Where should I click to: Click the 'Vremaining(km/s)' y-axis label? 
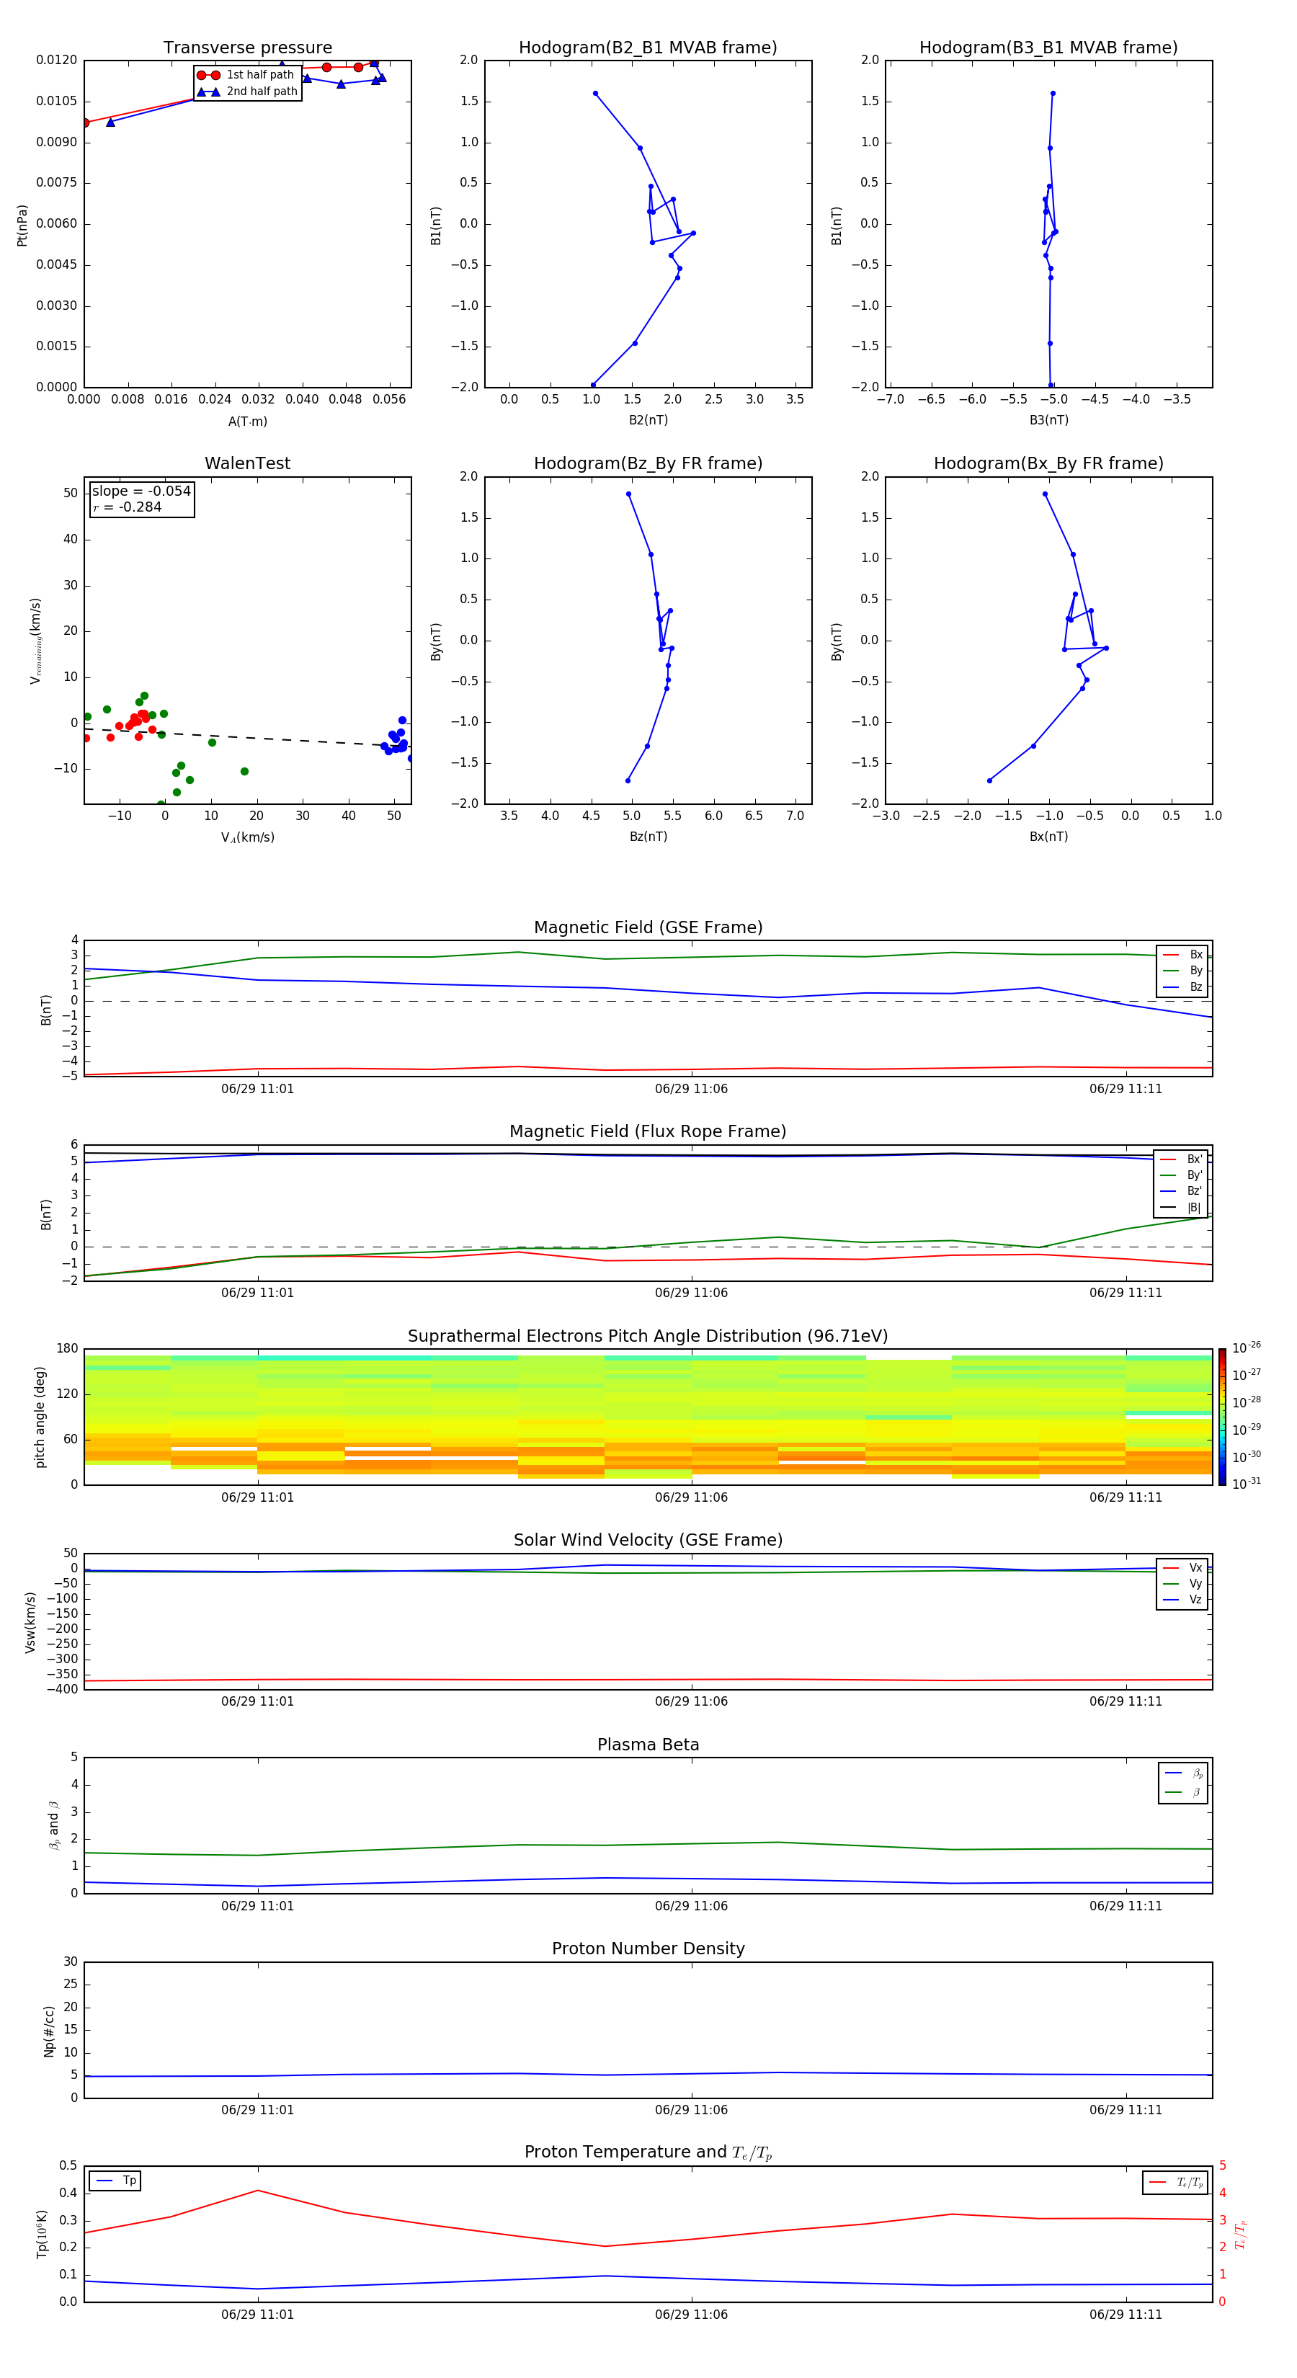pos(36,641)
